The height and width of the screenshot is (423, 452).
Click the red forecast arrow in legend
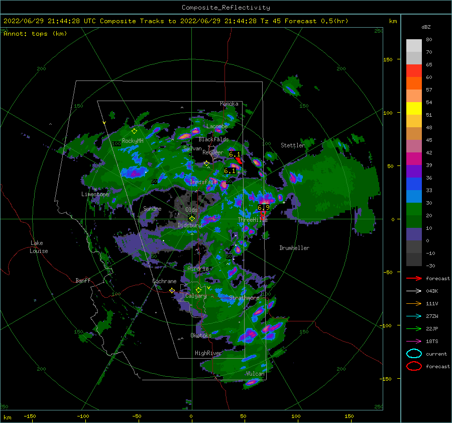pos(414,278)
